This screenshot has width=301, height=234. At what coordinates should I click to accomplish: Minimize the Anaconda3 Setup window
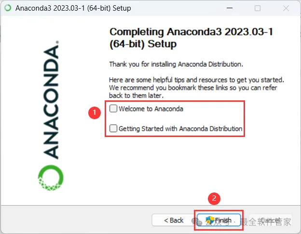[x=230, y=8]
